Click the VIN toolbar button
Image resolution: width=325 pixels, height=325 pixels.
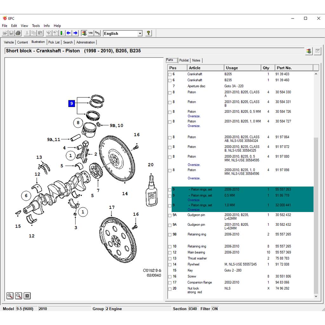(90, 33)
